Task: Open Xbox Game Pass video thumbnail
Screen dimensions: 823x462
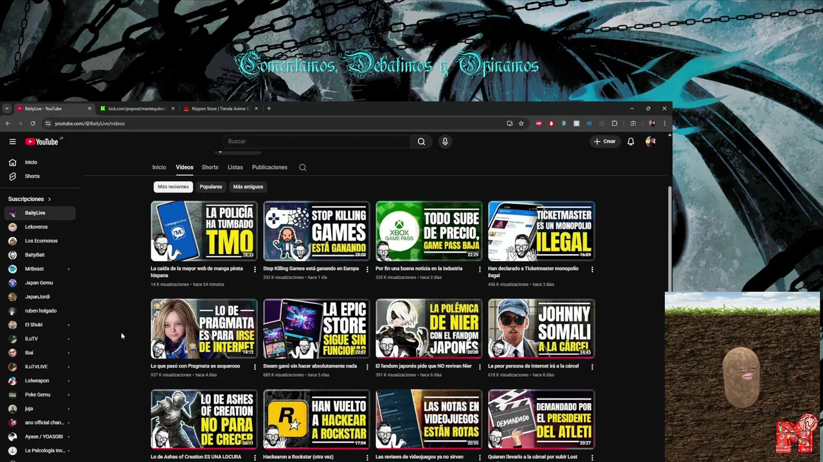Action: (429, 231)
